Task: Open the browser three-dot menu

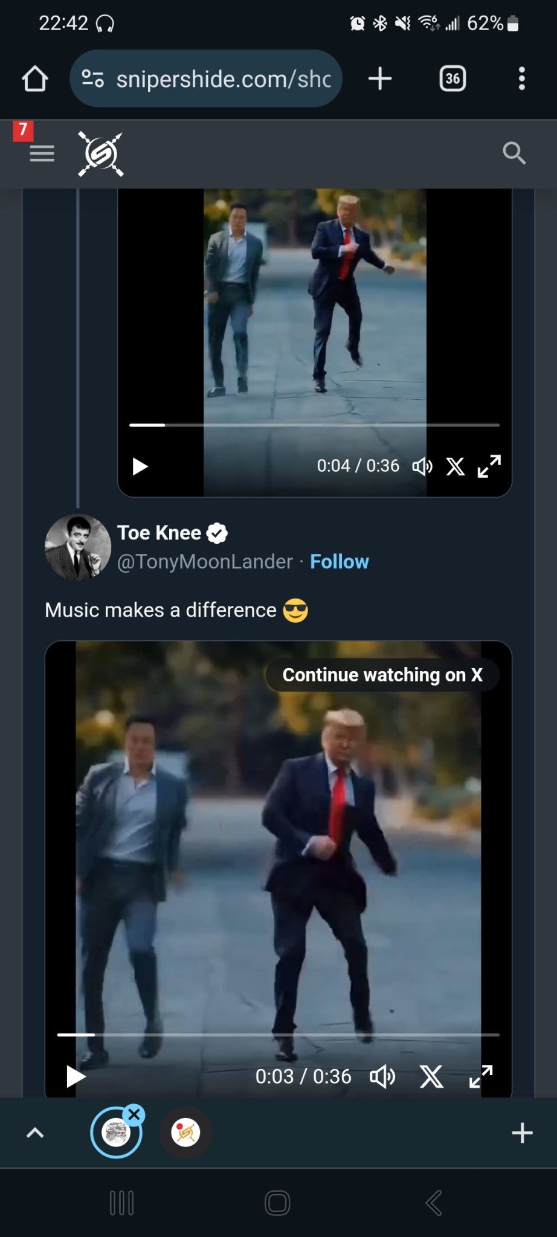Action: 521,79
